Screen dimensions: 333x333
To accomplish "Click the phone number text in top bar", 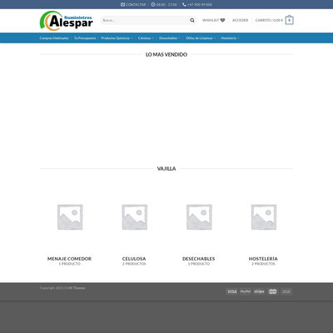I will click(x=200, y=4).
